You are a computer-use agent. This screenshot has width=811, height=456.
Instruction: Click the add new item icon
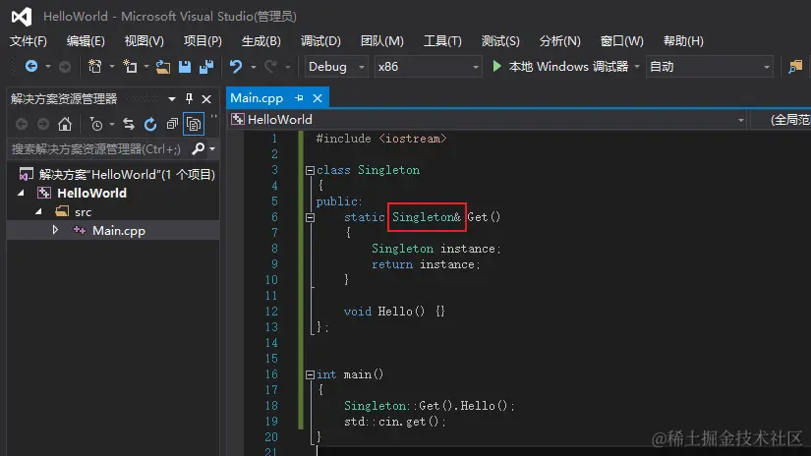(130, 66)
